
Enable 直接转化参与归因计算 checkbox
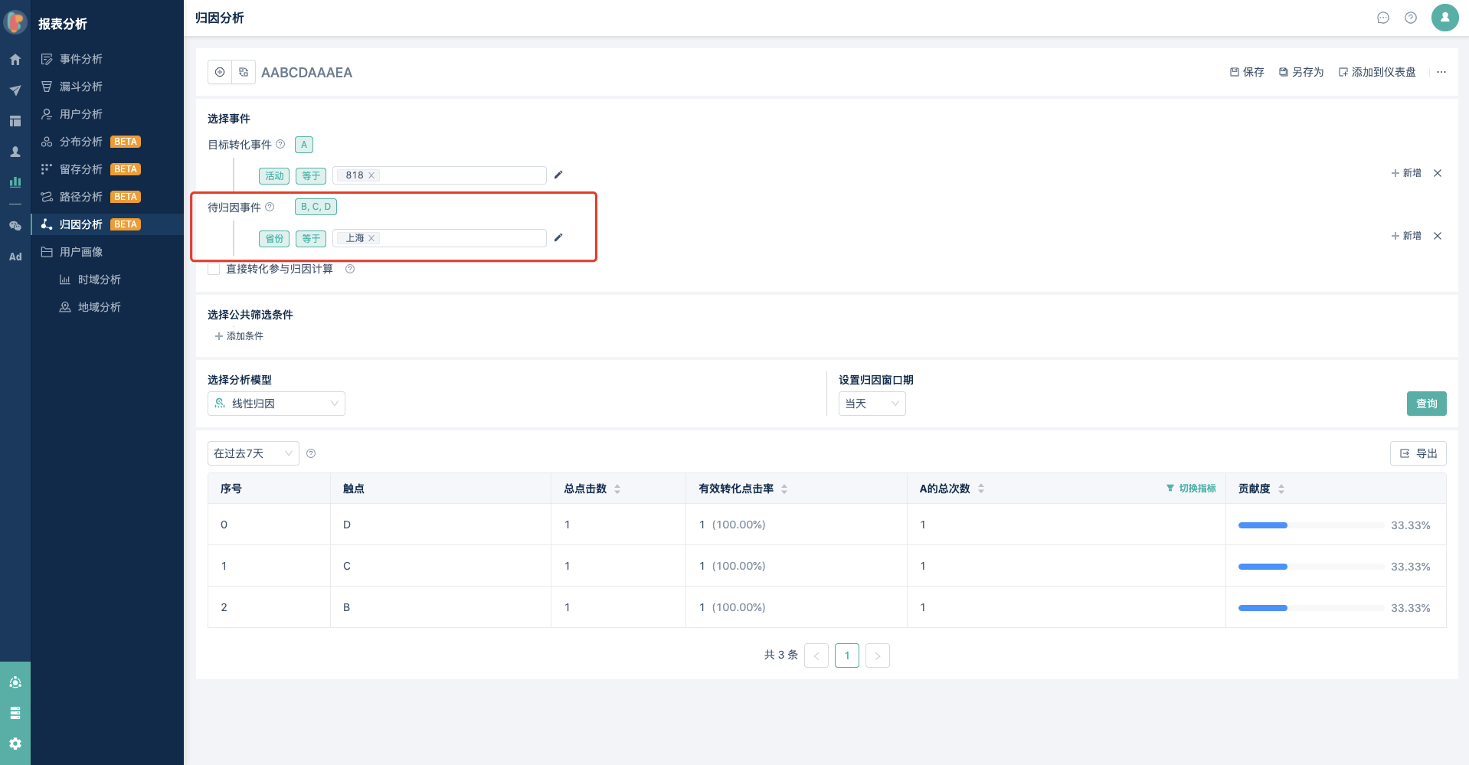(214, 269)
